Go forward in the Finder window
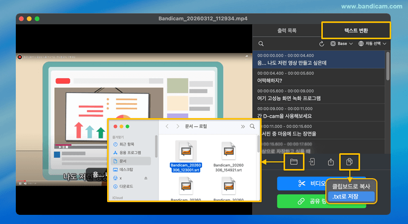This screenshot has width=408, height=224. coord(177,126)
